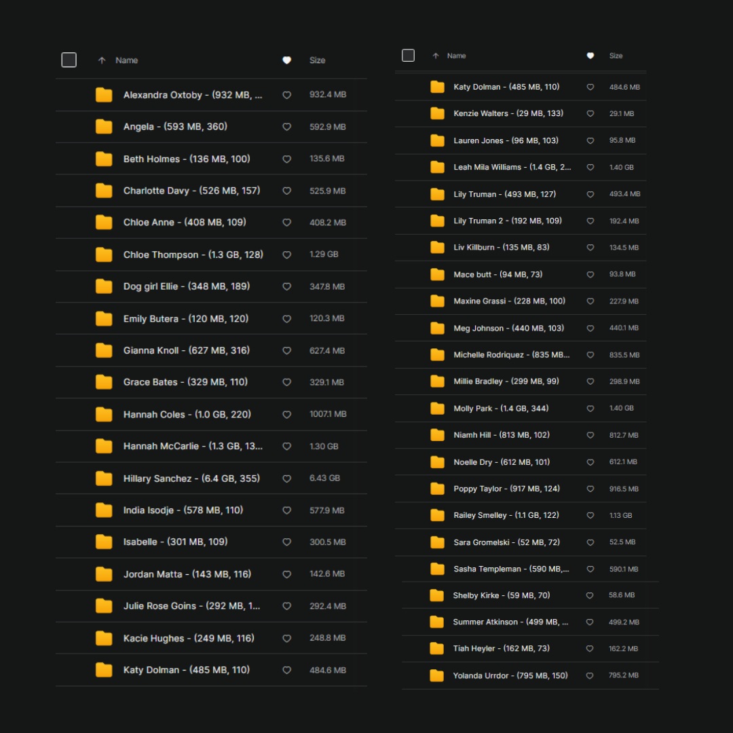Toggle favorite heart for Lauren Jones
Viewport: 733px width, 733px height.
590,140
